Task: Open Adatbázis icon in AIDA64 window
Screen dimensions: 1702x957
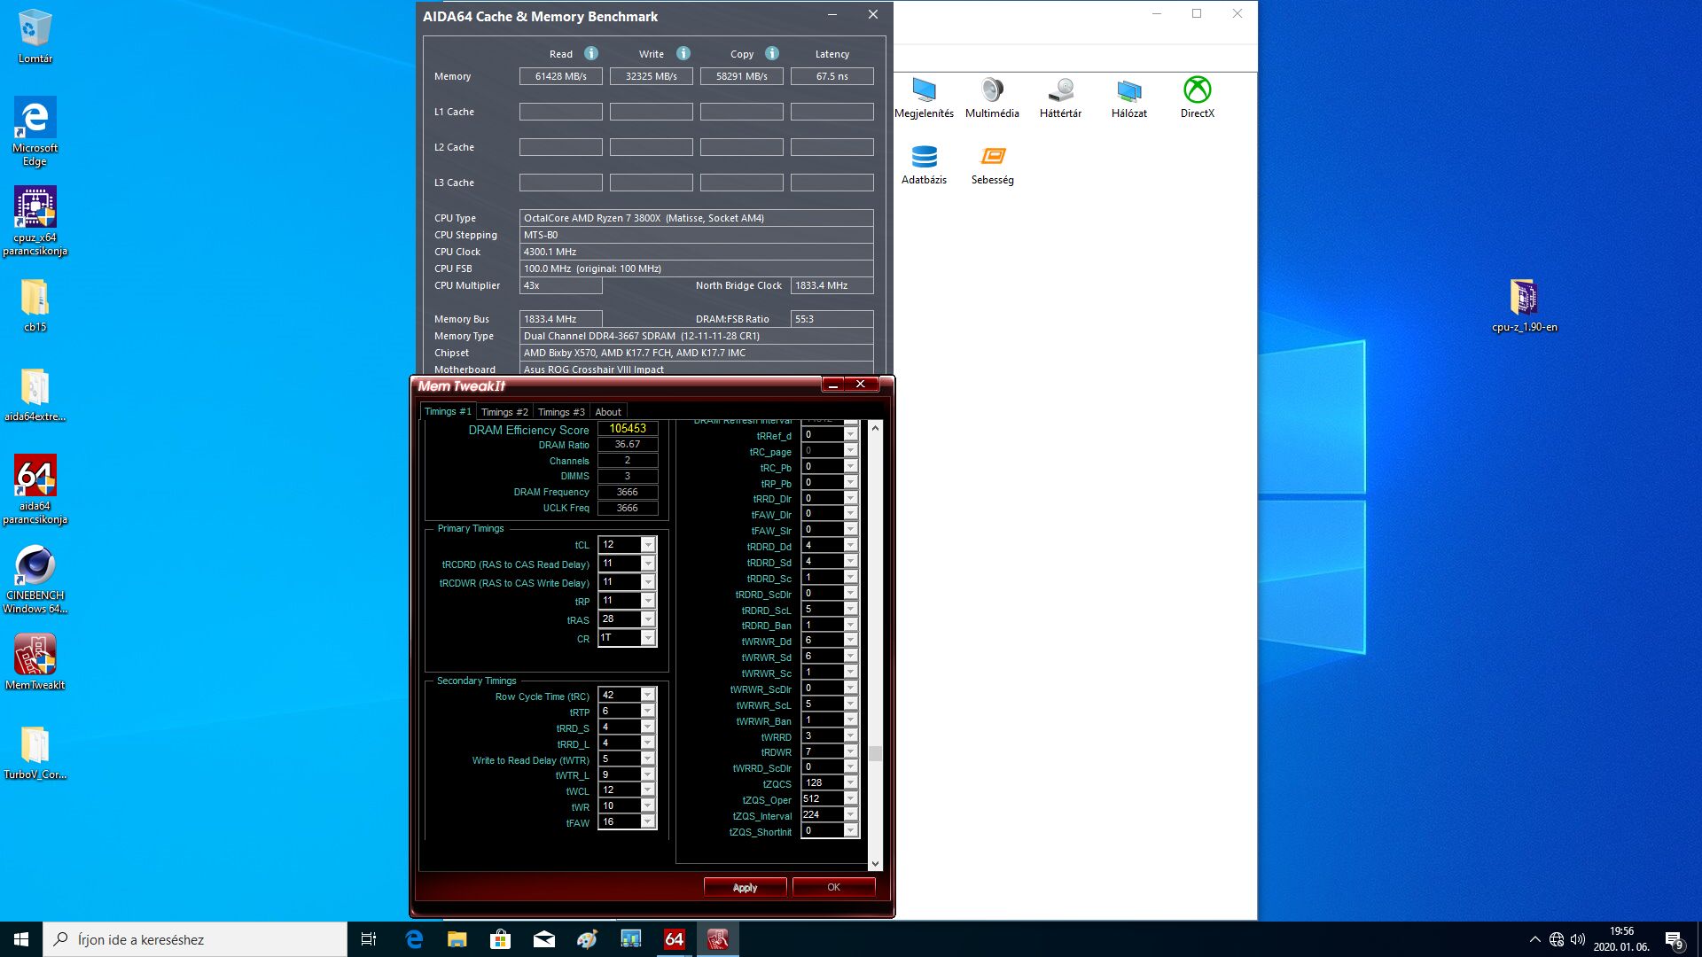Action: (924, 164)
